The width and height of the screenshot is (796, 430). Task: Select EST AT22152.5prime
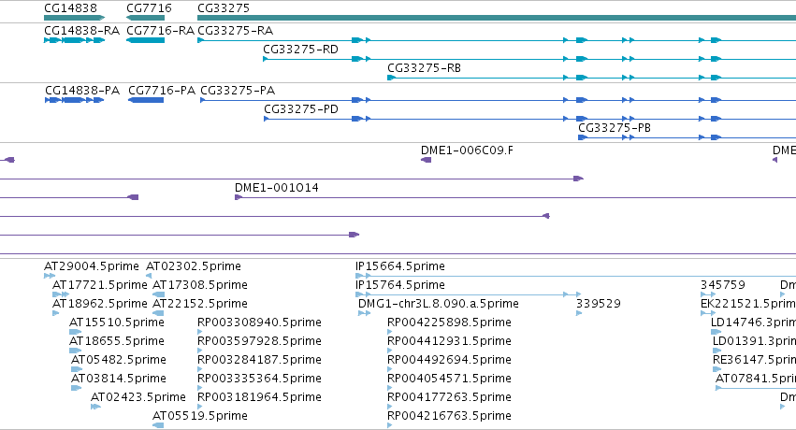point(200,304)
